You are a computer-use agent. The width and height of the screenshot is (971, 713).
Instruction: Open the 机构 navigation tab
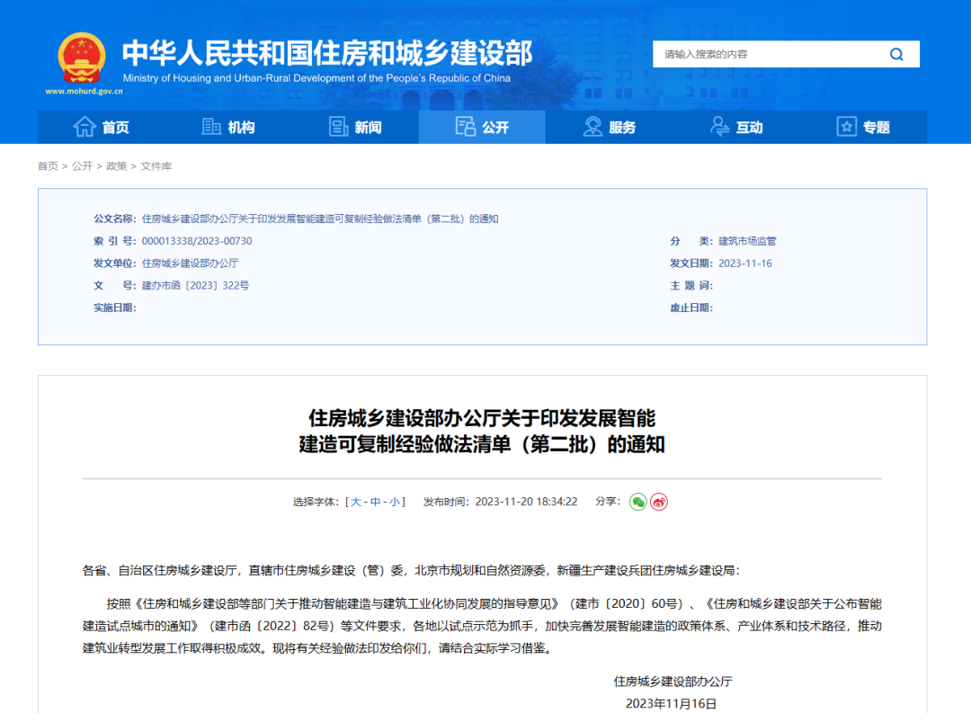(228, 127)
